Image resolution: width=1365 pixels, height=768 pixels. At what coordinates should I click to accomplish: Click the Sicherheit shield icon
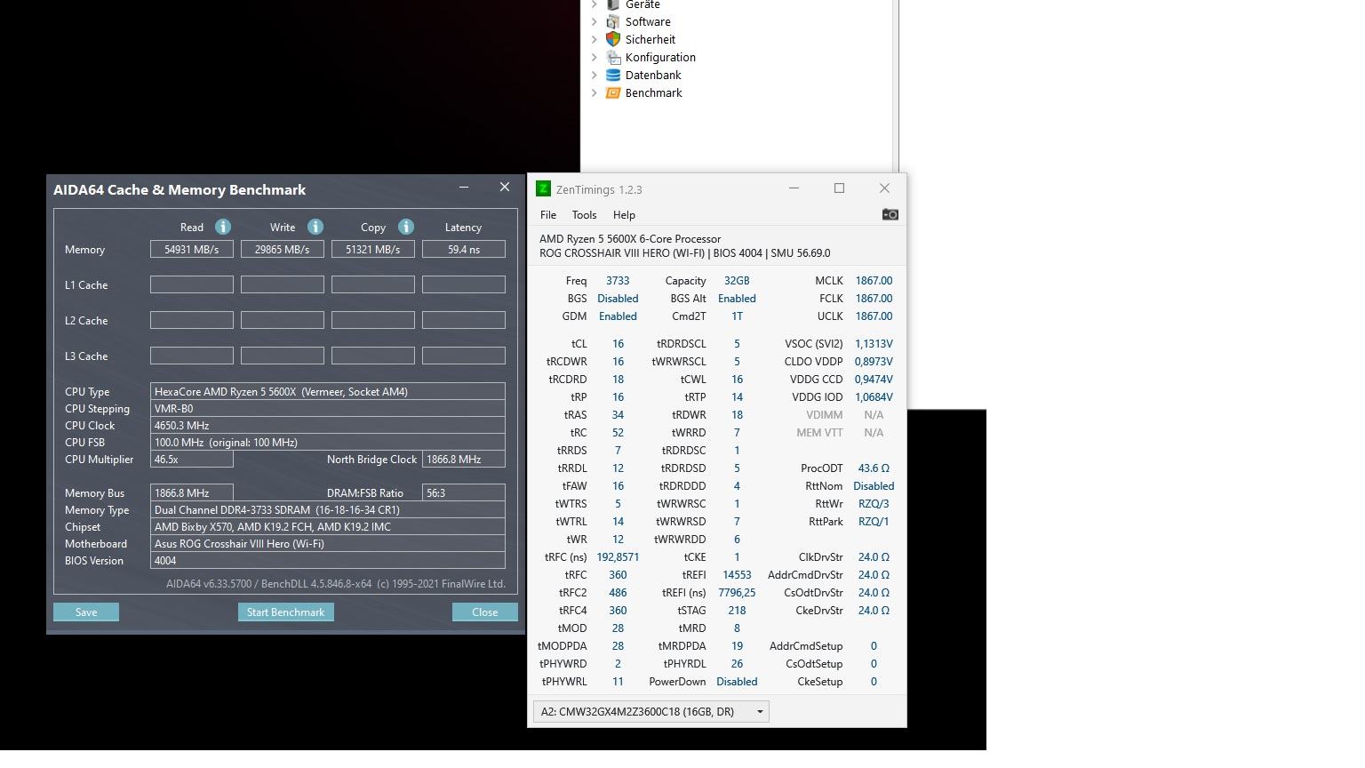(x=613, y=39)
